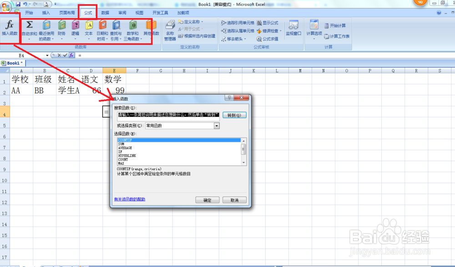The image size is (455, 267).
Task: Click Trace Precedents 追踪引用单元格
Action: click(238, 23)
